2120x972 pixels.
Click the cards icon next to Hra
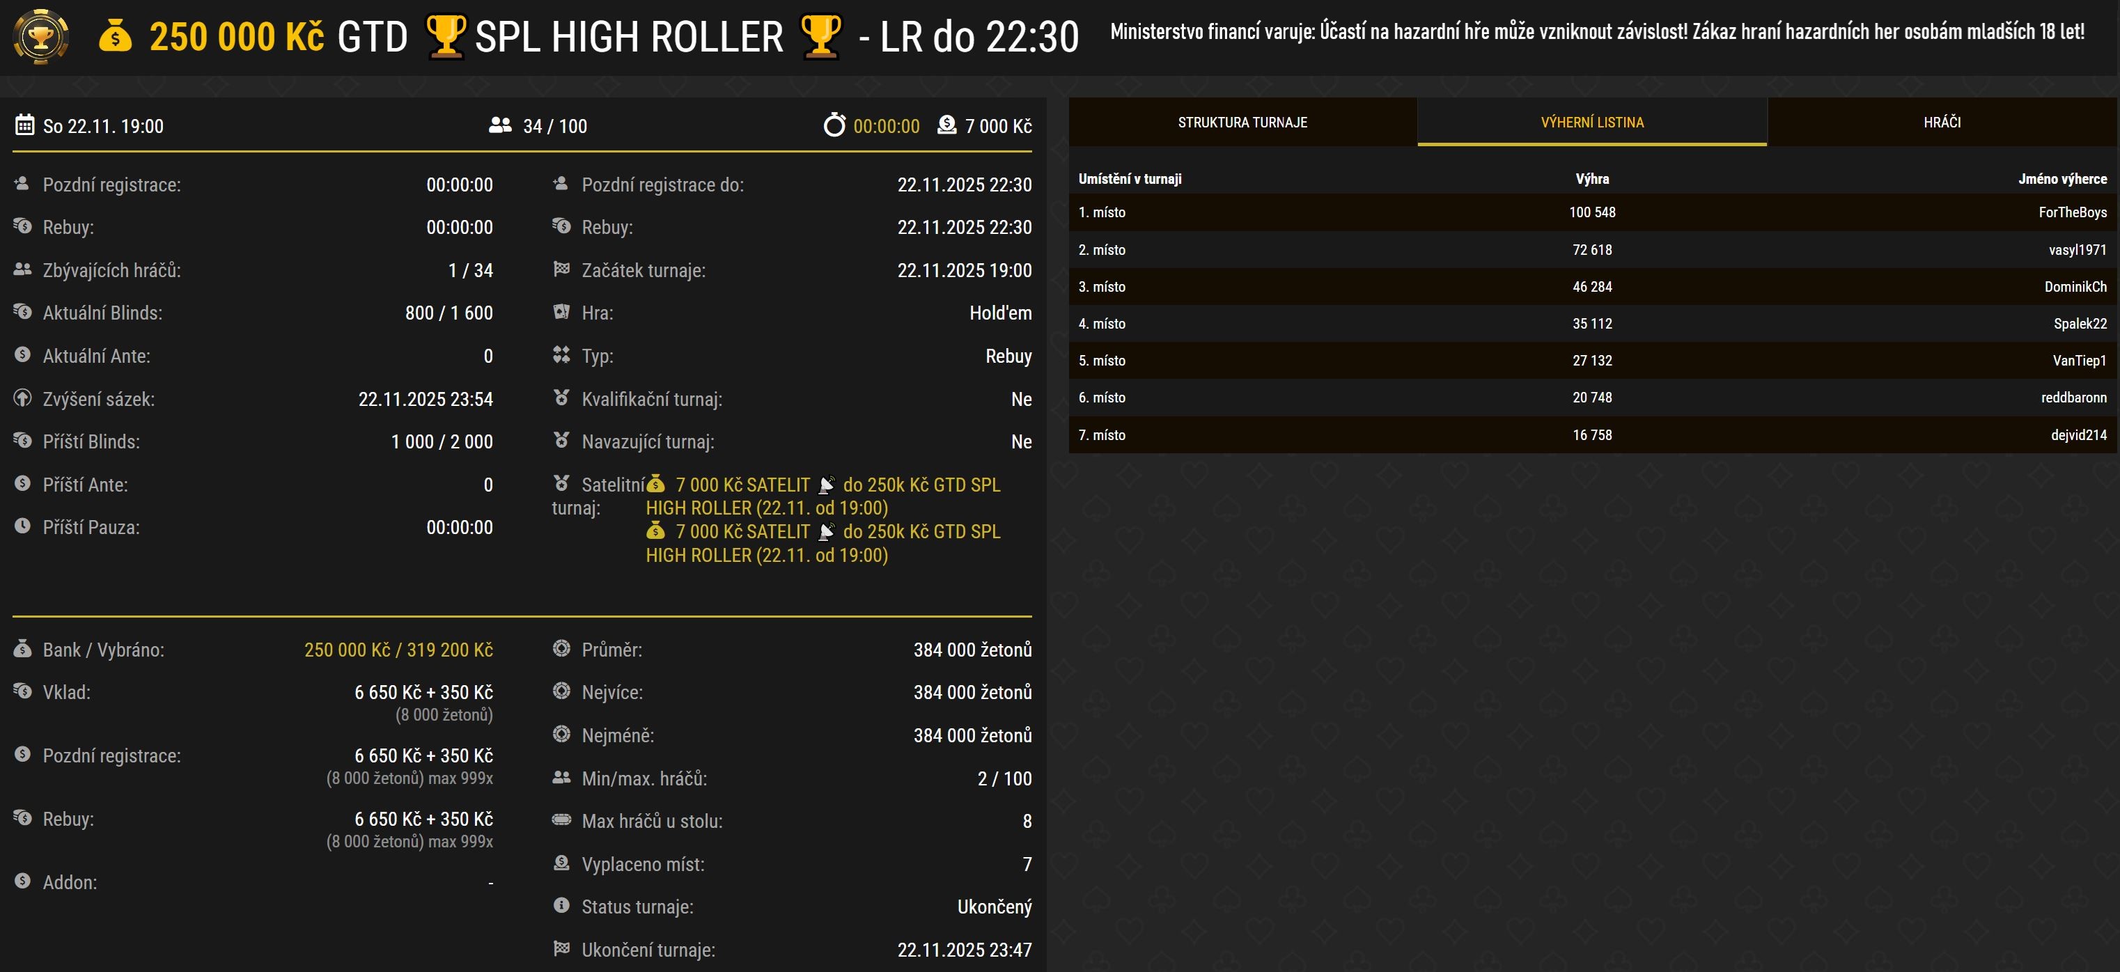561,312
